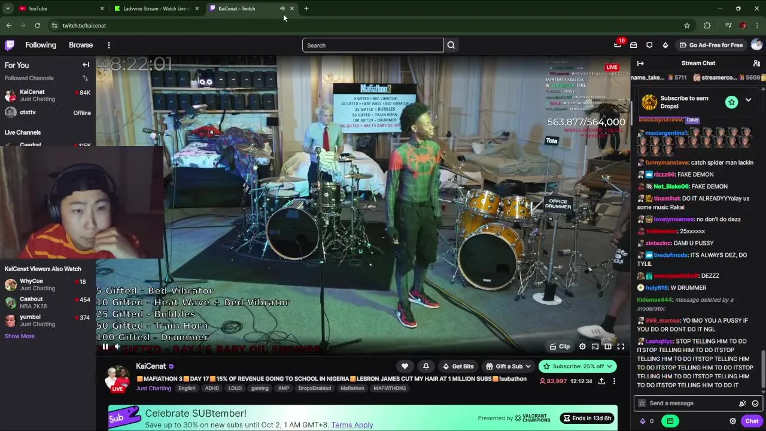Image resolution: width=766 pixels, height=431 pixels.
Task: Open the browser tab search dropdown
Action: pyautogui.click(x=8, y=8)
